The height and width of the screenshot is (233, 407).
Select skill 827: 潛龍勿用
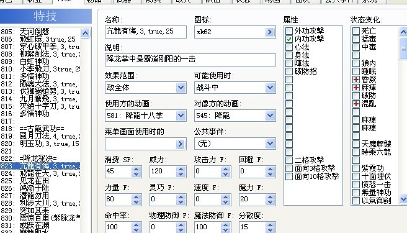[x=40, y=196]
